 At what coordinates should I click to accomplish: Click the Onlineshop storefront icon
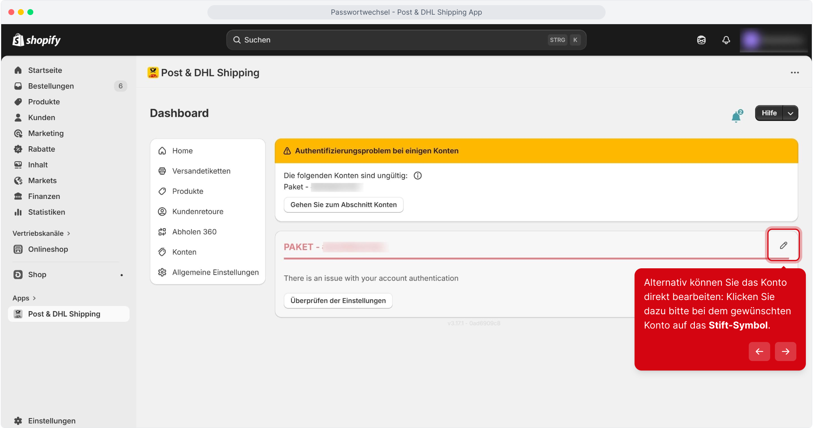pyautogui.click(x=18, y=249)
